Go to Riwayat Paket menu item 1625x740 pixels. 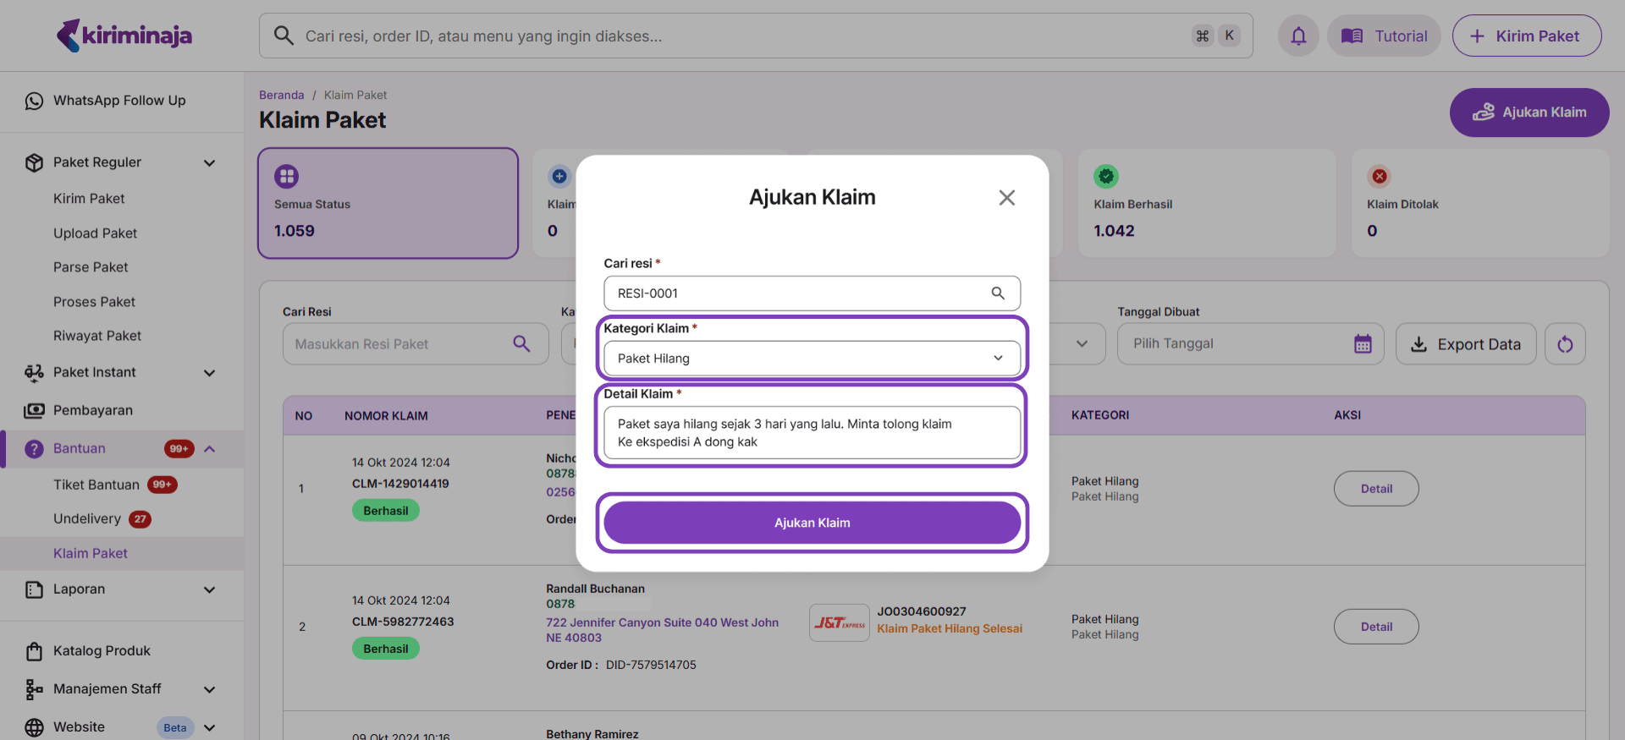[97, 336]
